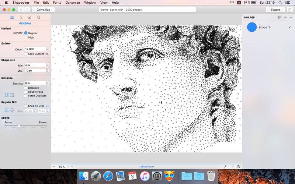Open the Fonts menu
The image size is (295, 184).
click(x=57, y=3)
